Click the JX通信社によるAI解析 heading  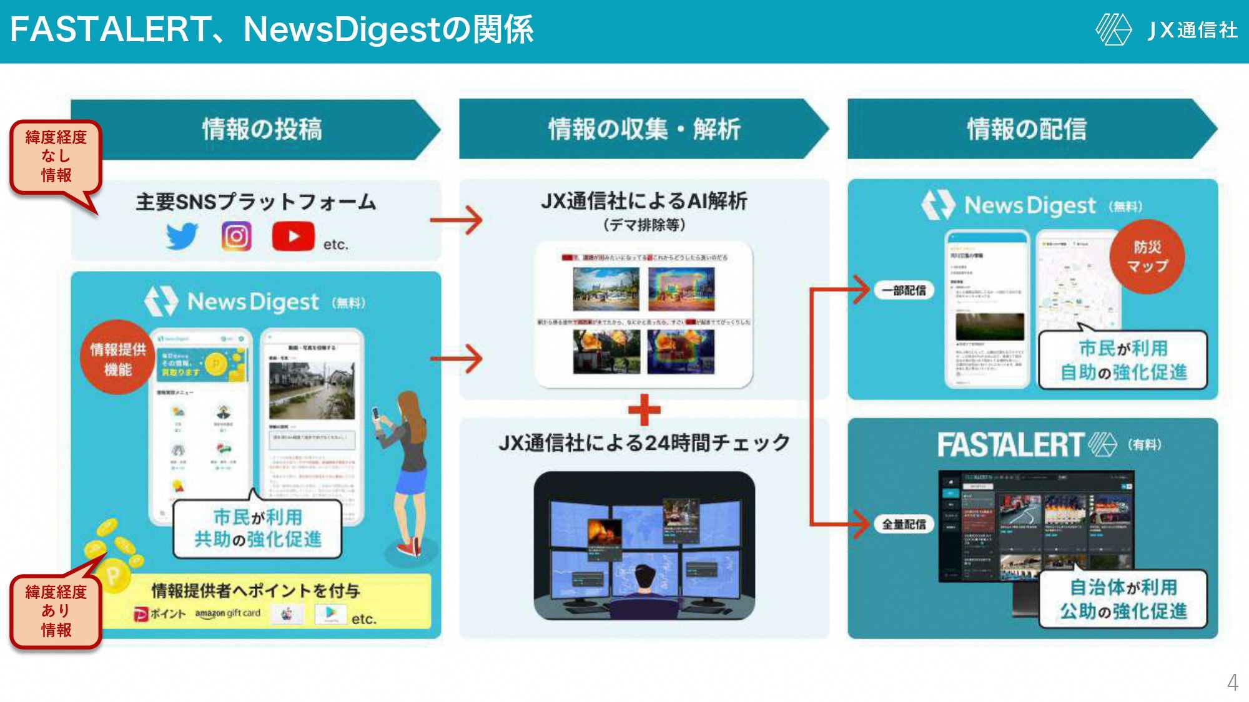[644, 201]
